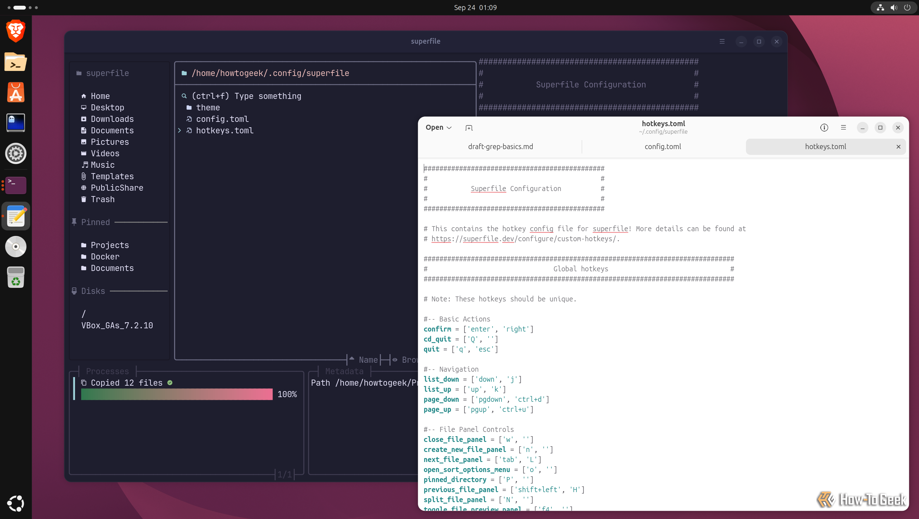The image size is (919, 519).
Task: Select root / disk entry
Action: pyautogui.click(x=84, y=314)
